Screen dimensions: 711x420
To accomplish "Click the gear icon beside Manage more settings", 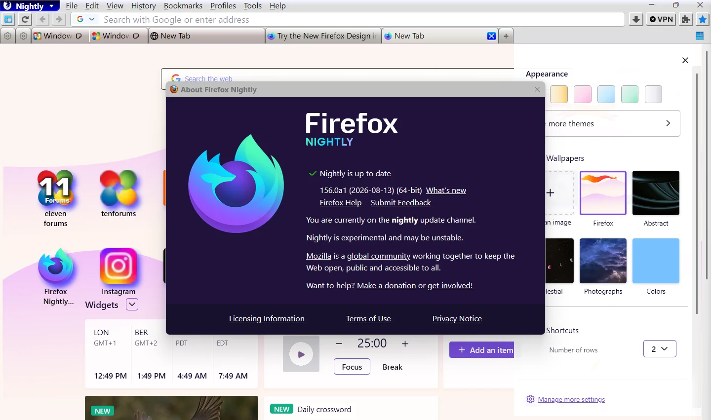I will [x=530, y=399].
